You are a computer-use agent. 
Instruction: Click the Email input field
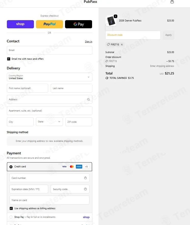click(49, 50)
